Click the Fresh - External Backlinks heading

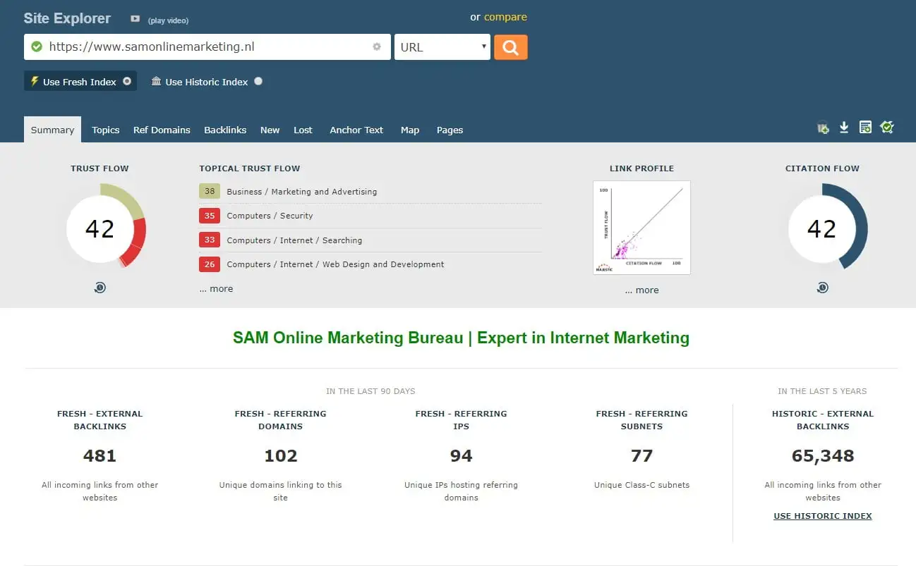tap(100, 420)
